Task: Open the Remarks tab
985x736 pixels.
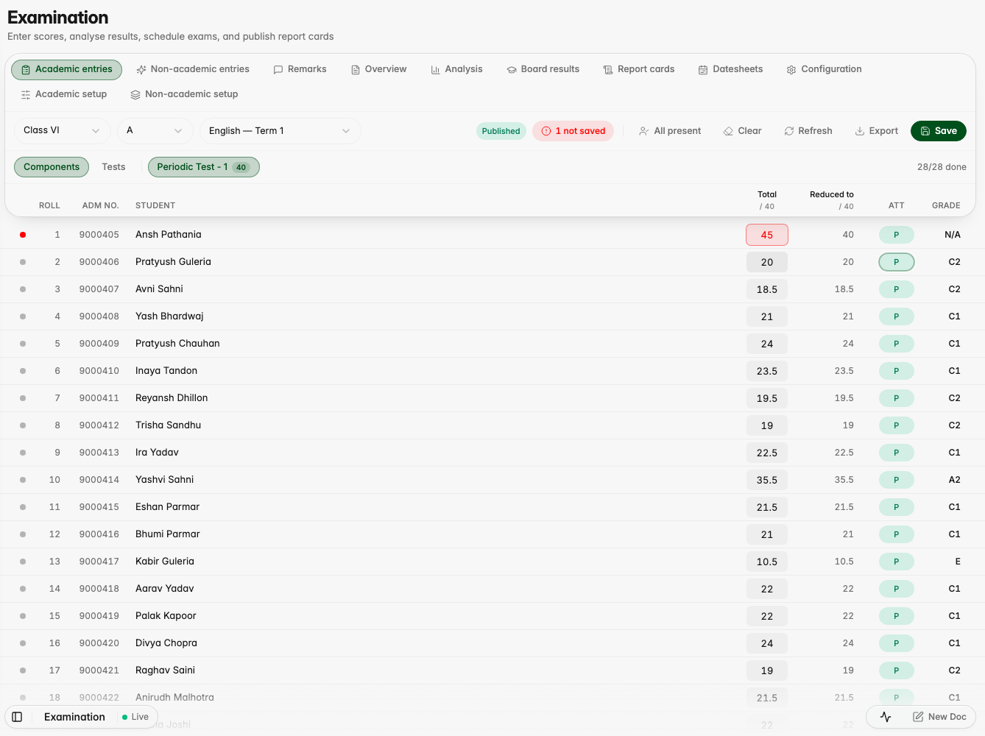Action: [300, 69]
